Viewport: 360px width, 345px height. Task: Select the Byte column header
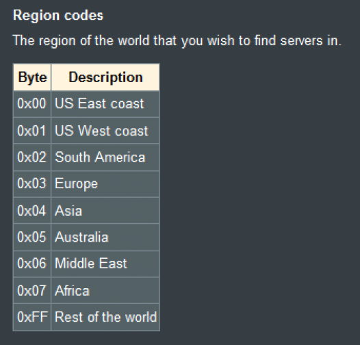[32, 77]
